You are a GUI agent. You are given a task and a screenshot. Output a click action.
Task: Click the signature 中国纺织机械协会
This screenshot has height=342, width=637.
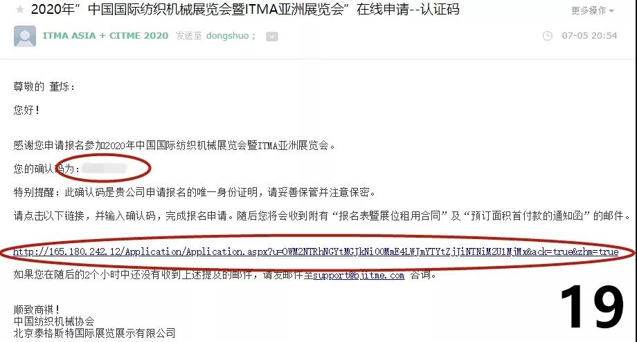click(54, 321)
